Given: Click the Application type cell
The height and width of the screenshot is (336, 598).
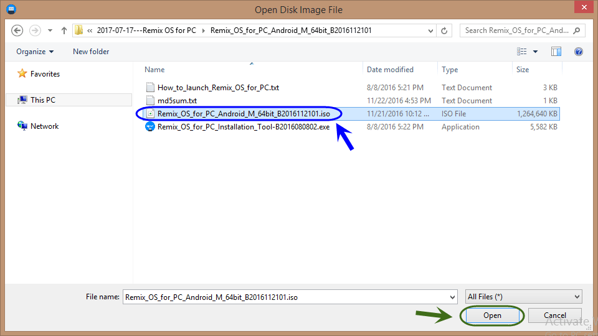Looking at the screenshot, I should click(460, 127).
